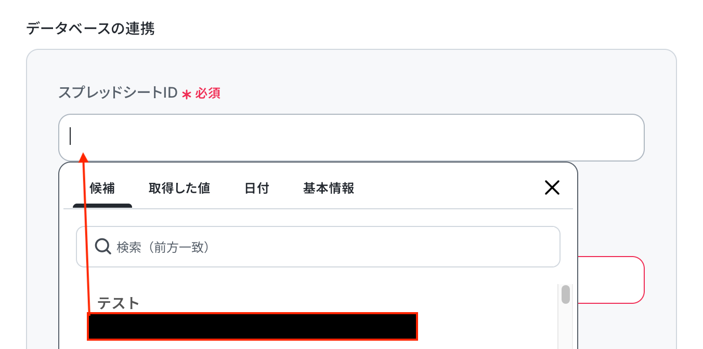This screenshot has width=703, height=349.
Task: Focus the スプレッドシートID input field
Action: [351, 137]
